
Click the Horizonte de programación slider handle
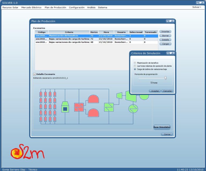point(165,78)
